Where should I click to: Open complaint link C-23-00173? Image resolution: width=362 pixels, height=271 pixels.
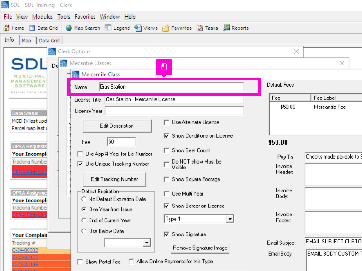[x=25, y=257]
